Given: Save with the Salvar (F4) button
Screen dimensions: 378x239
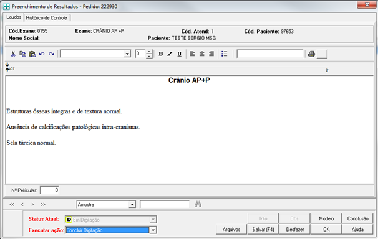Looking at the screenshot, I should coord(263,230).
